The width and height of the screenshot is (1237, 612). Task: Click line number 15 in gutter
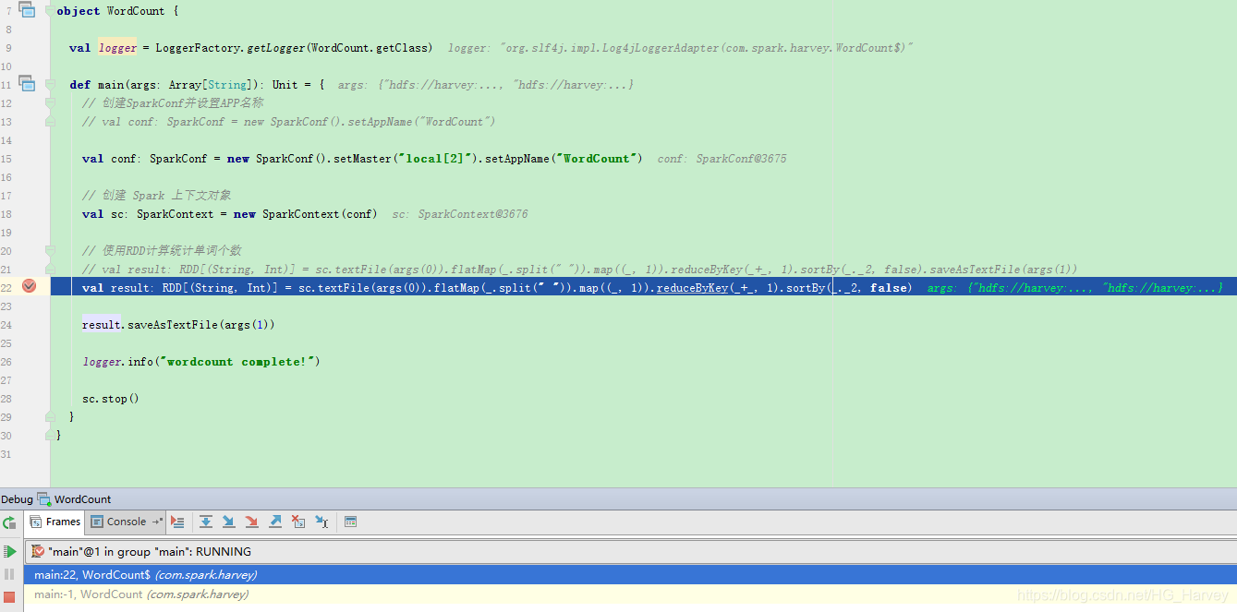tap(6, 159)
